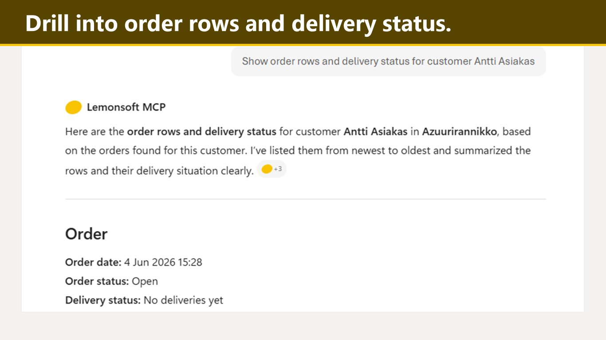The height and width of the screenshot is (340, 606).
Task: Click the Order section heading
Action: pyautogui.click(x=86, y=234)
